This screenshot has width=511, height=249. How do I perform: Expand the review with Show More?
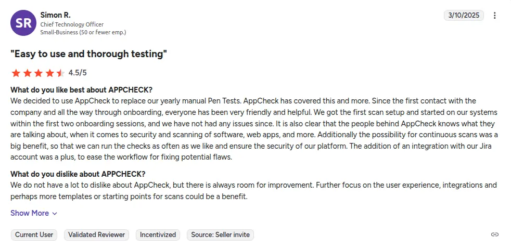(x=30, y=213)
